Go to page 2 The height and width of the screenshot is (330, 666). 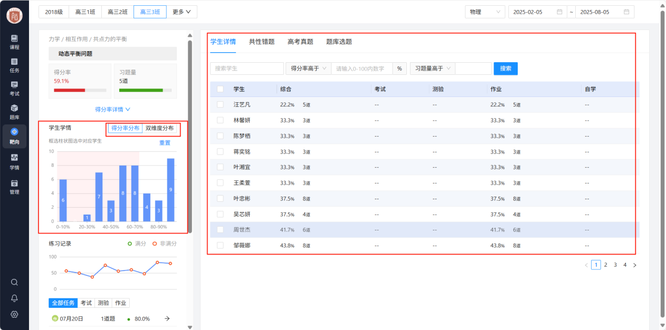(605, 265)
